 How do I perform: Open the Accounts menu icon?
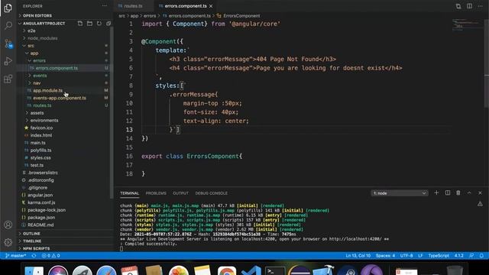coord(8,225)
